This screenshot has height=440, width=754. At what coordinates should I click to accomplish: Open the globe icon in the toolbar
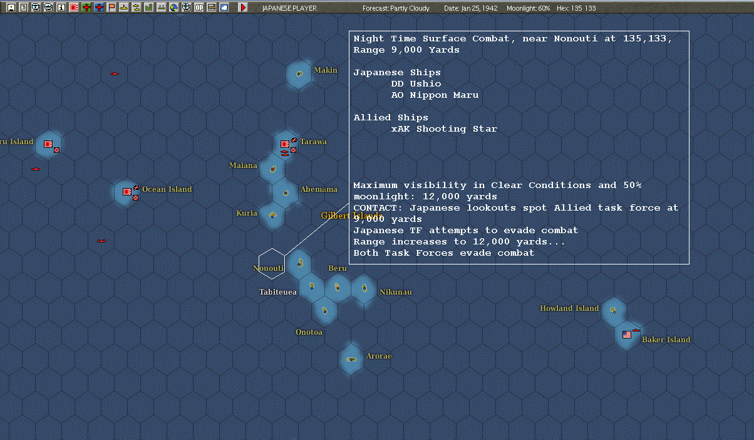click(x=173, y=8)
